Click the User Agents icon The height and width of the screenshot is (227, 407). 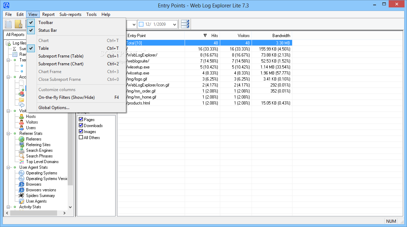pos(21,201)
